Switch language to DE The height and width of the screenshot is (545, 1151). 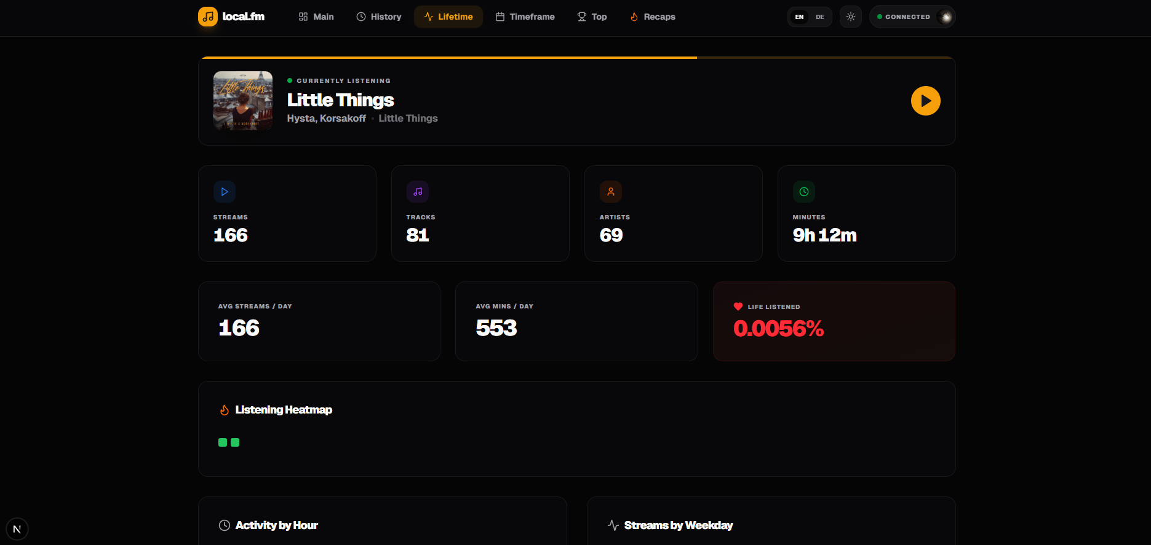(x=820, y=17)
